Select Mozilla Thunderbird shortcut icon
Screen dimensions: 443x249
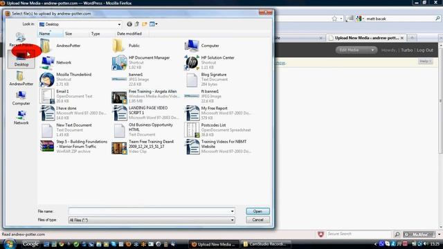tap(47, 80)
